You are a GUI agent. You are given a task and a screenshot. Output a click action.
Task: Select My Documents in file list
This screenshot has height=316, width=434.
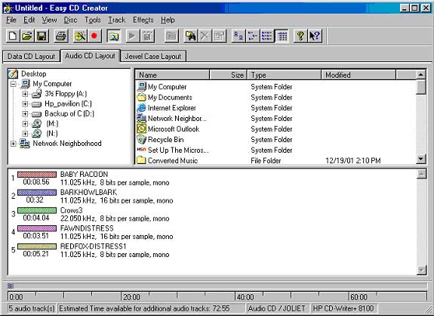click(x=170, y=98)
